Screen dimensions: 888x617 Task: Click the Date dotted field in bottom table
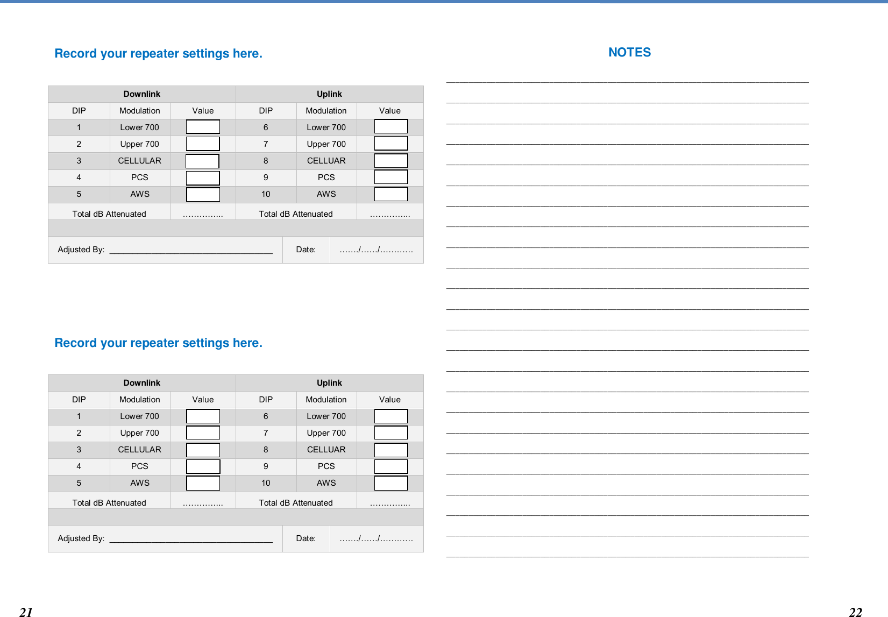(376, 538)
